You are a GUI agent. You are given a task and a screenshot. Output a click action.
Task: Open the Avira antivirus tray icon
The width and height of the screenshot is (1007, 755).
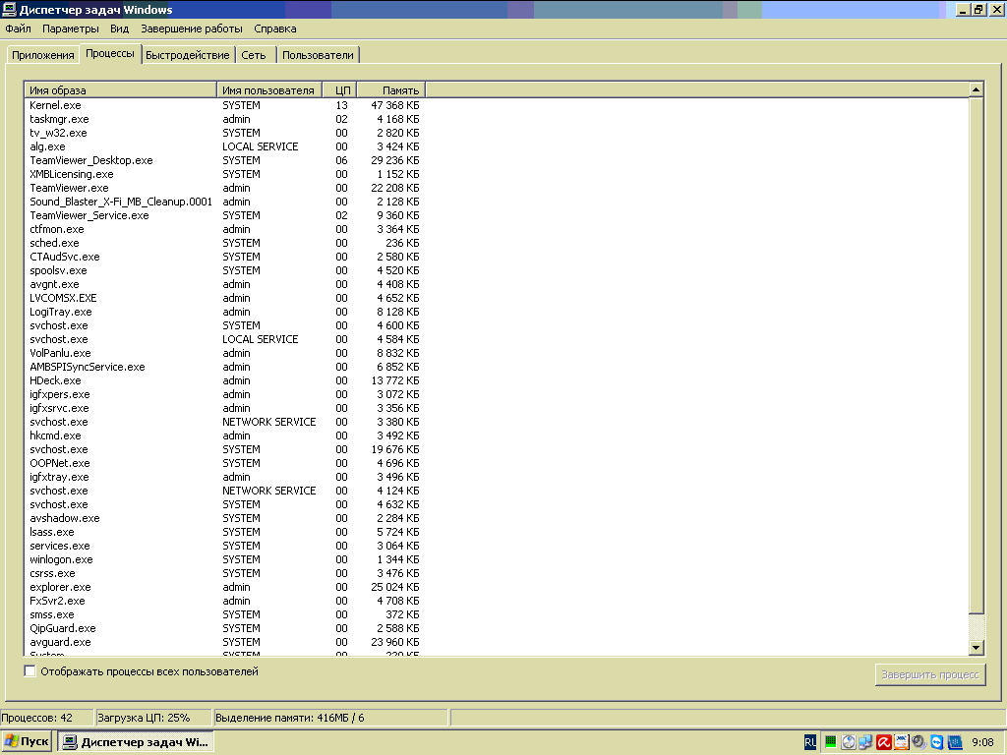click(884, 742)
